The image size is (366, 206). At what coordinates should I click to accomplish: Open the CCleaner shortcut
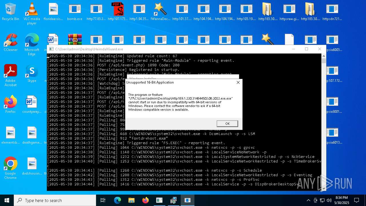[11, 43]
